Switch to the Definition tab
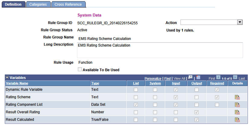The height and width of the screenshot is (125, 249). 13,5
